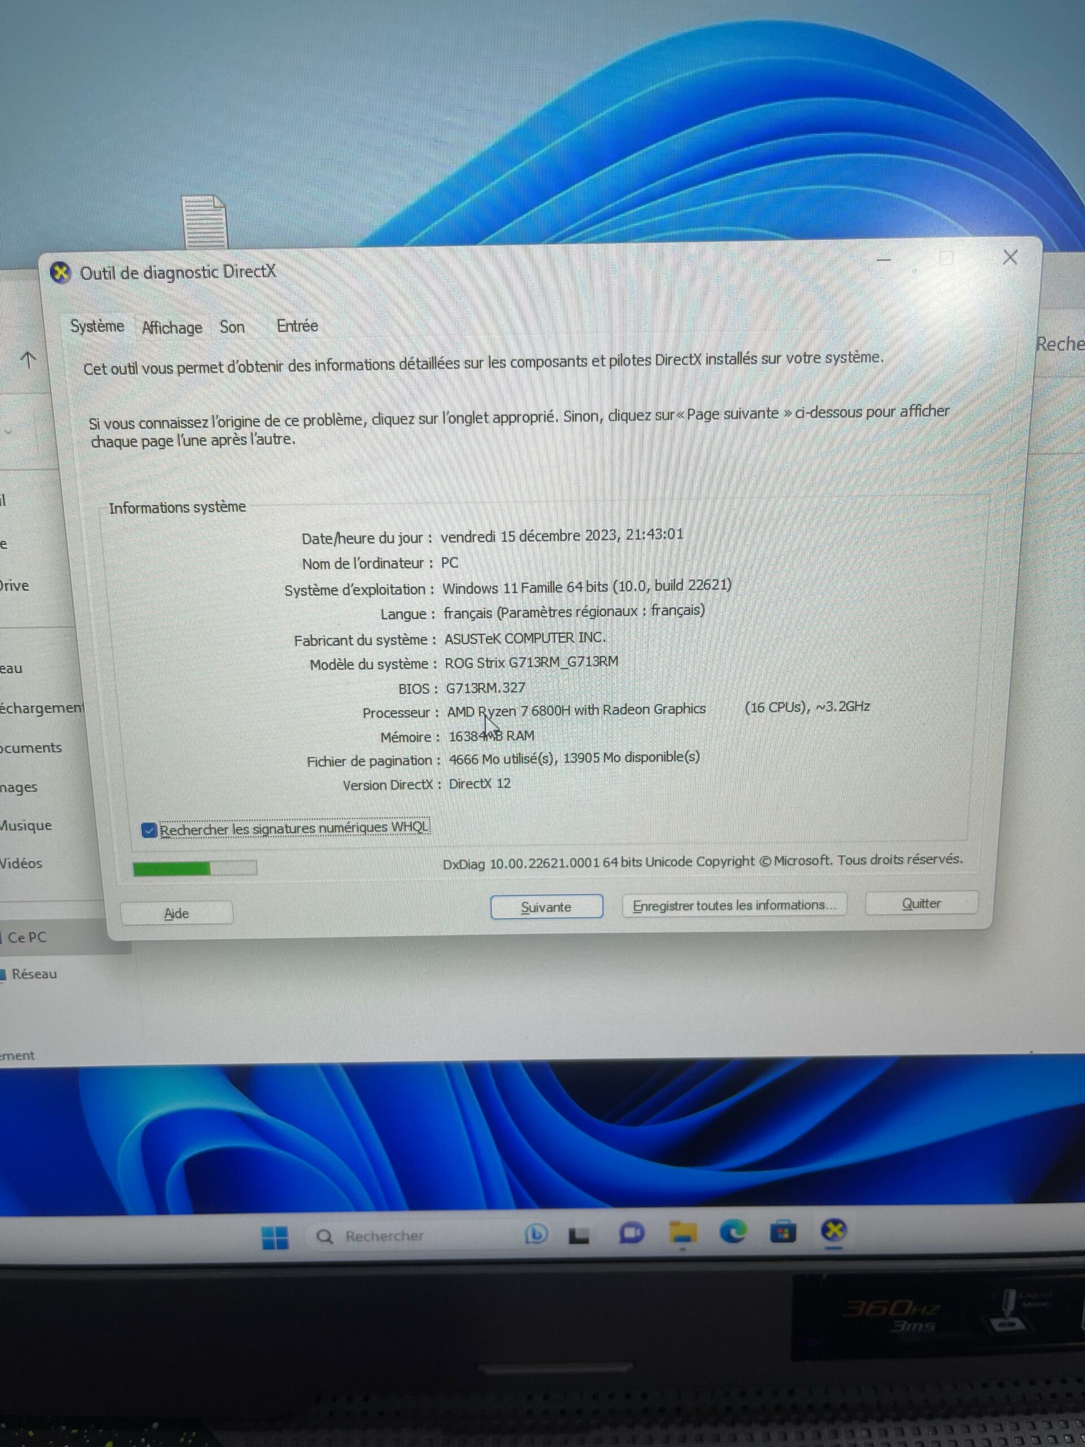Open Téléchargements in the Explorer sidebar
The height and width of the screenshot is (1447, 1085).
point(42,708)
